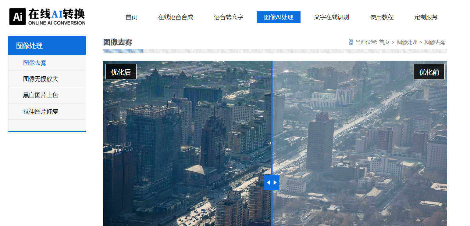The image size is (470, 226).
Task: Go to 定制服务 in top navigation
Action: [x=426, y=17]
